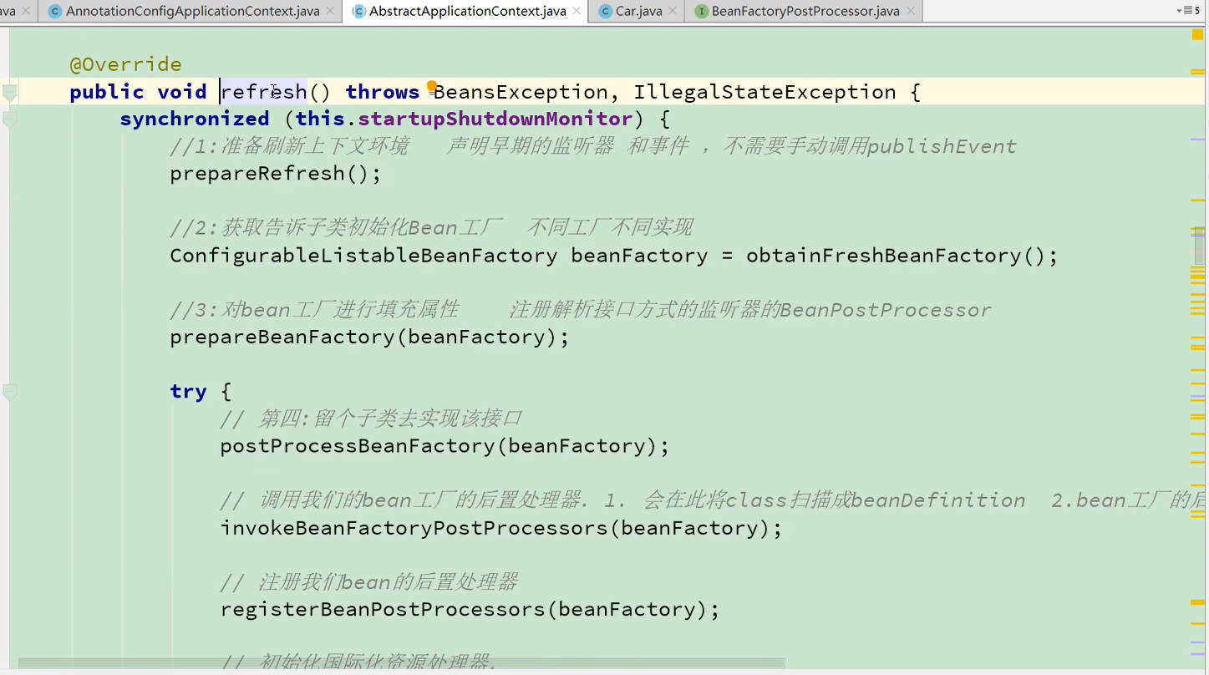1209x675 pixels.
Task: Place cursor on the refresh method name
Action: [x=264, y=92]
